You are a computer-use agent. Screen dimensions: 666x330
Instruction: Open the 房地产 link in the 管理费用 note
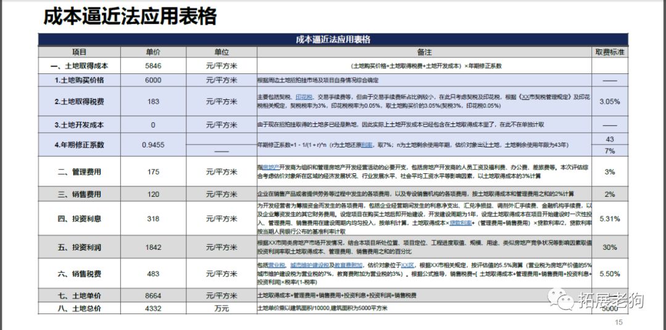(x=270, y=168)
